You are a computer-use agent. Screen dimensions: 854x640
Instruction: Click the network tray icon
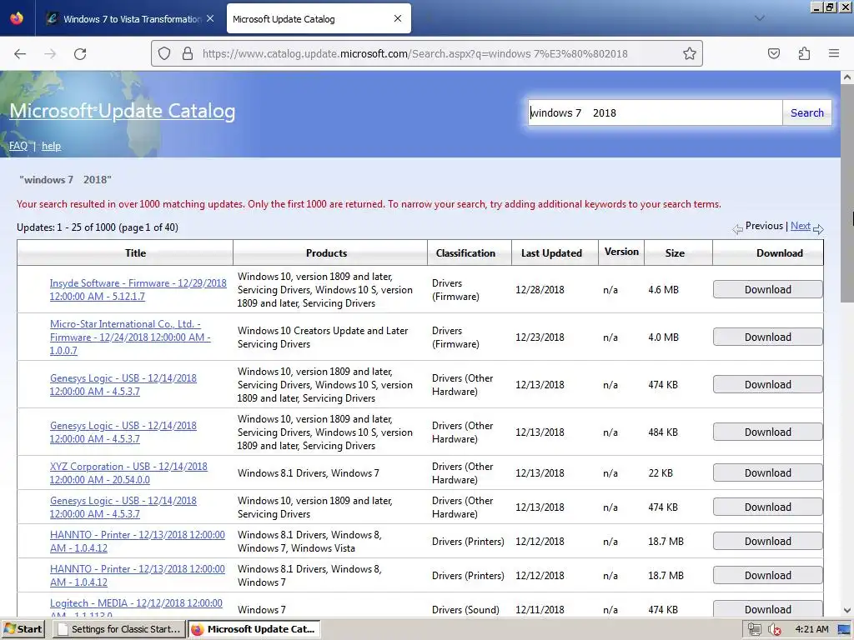(754, 629)
